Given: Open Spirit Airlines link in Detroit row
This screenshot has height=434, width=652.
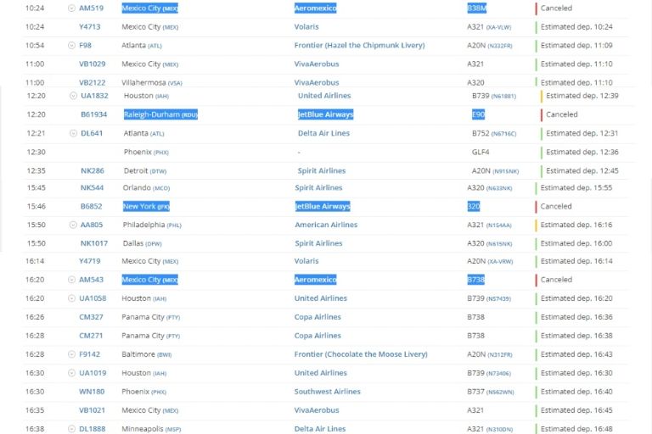Looking at the screenshot, I should coord(322,170).
